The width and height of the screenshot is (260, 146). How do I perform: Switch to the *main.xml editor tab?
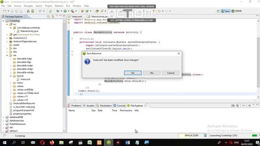[x=77, y=17]
